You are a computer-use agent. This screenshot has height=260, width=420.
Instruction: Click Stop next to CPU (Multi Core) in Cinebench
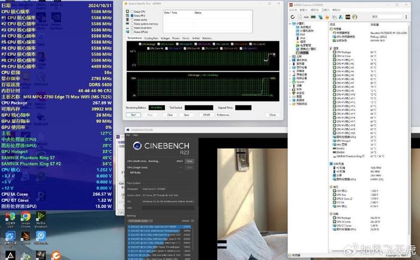(190, 161)
